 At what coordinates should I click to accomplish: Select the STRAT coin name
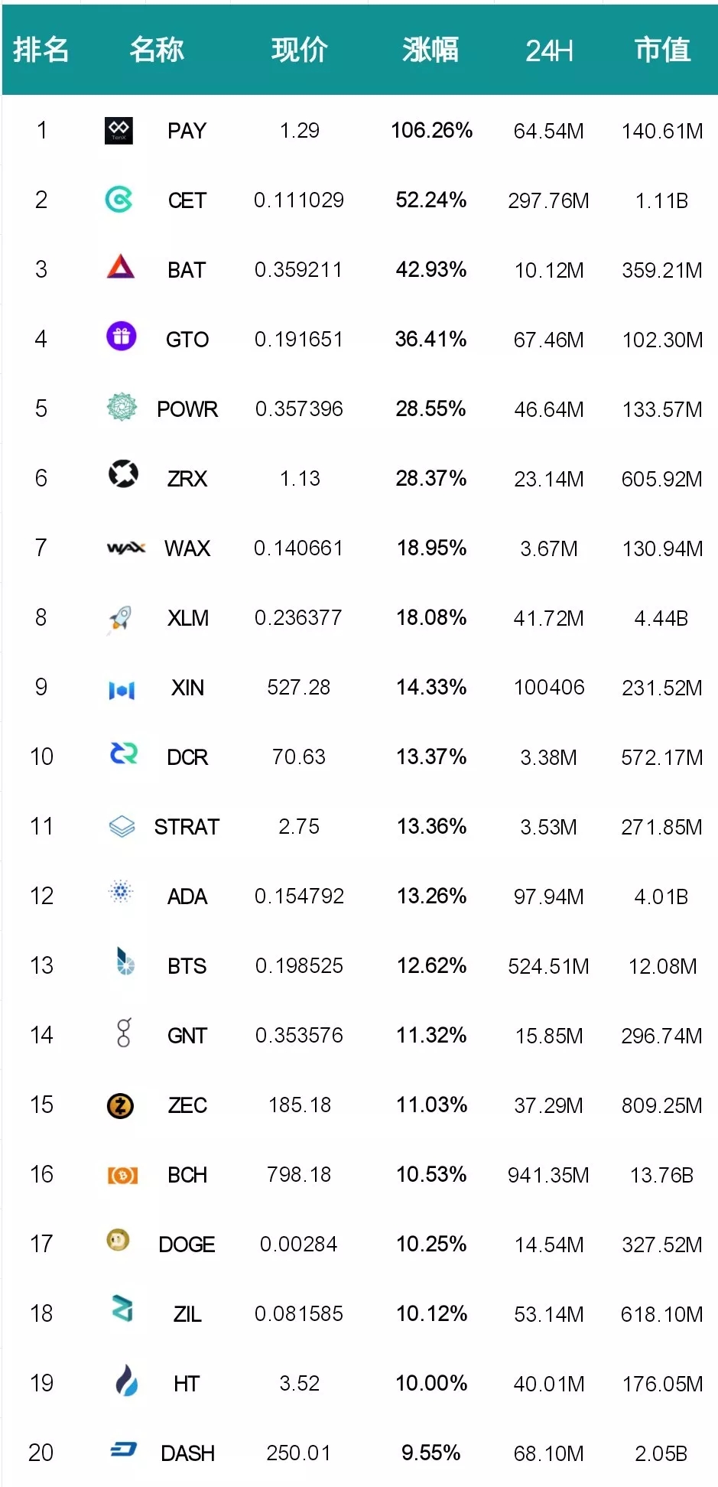click(x=187, y=827)
